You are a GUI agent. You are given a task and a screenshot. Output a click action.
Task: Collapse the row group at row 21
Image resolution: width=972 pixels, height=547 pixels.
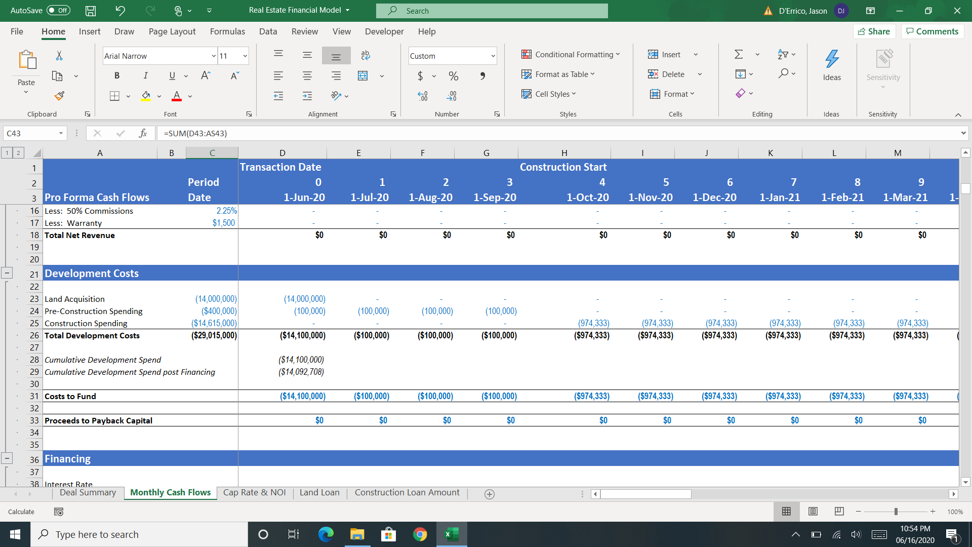pyautogui.click(x=7, y=272)
